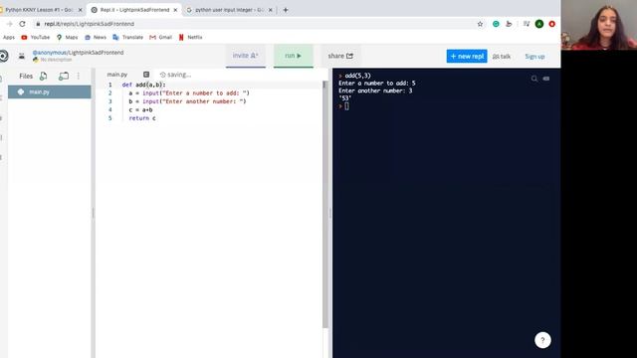Viewport: 637px width, 358px height.
Task: Click the 'return c' line
Action: pos(142,118)
